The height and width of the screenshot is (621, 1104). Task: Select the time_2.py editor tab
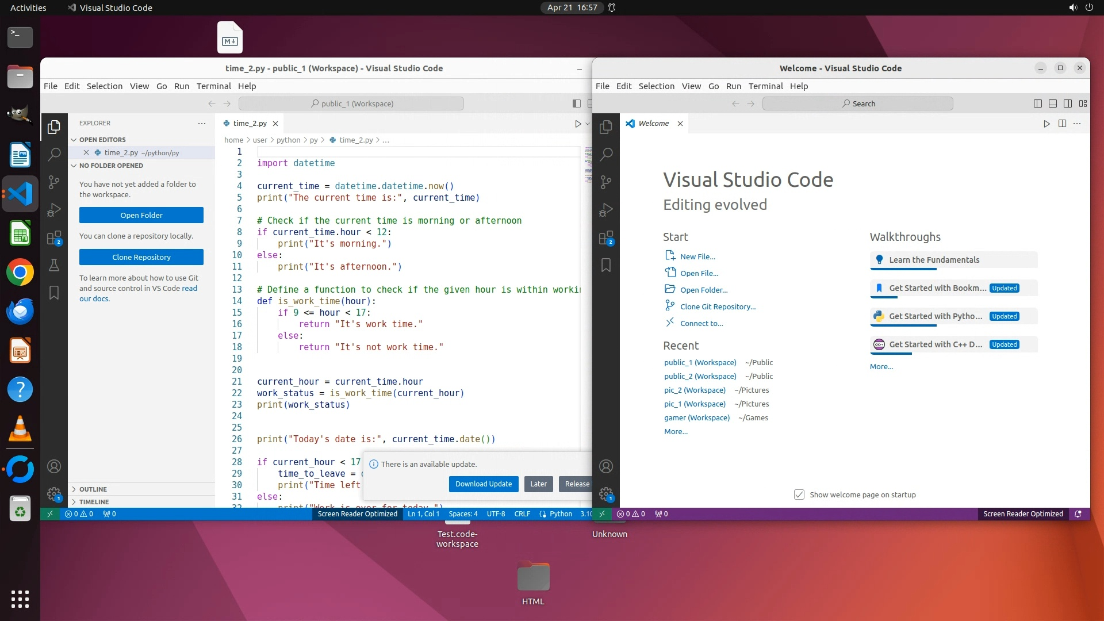point(250,124)
